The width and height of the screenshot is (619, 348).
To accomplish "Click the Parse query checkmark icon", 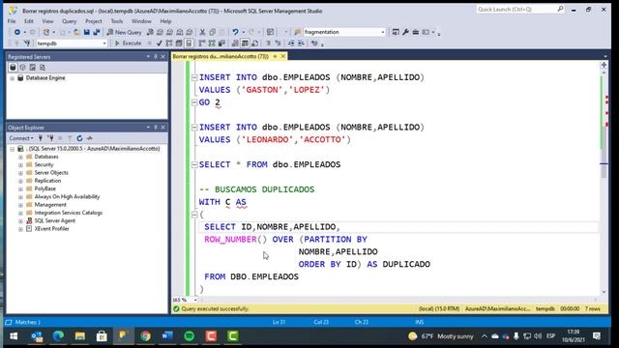I will pyautogui.click(x=159, y=43).
